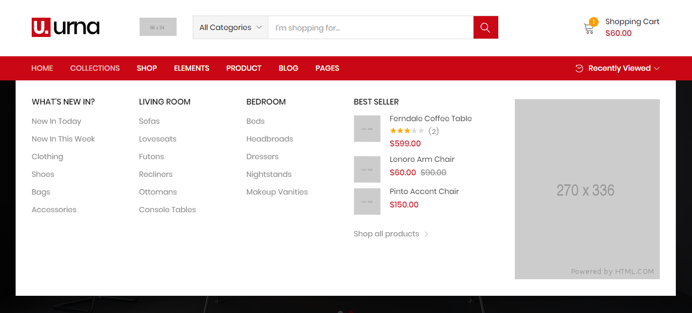Click the $150.00 price
The width and height of the screenshot is (692, 313).
click(404, 205)
